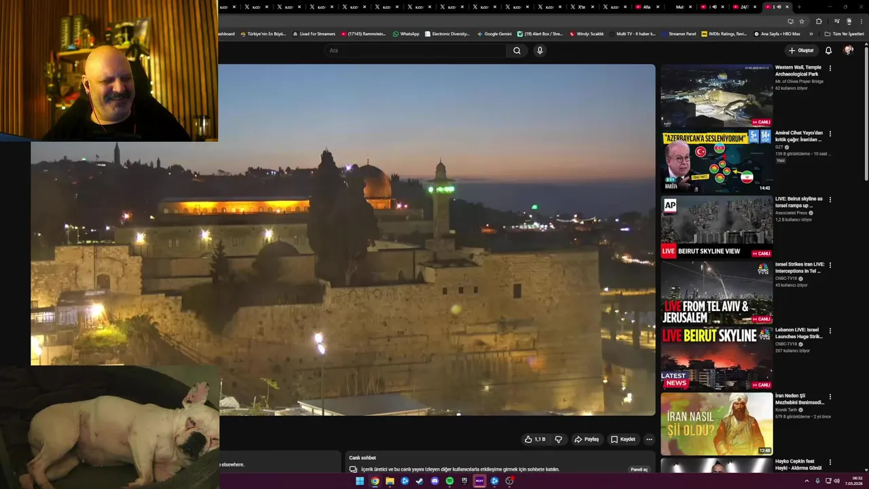Open options menu for Beirut skyline AP video
869x489 pixels.
830,200
